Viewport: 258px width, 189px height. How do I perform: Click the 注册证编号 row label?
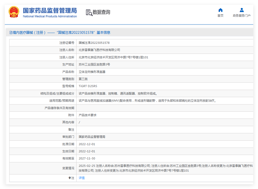pos(67,43)
